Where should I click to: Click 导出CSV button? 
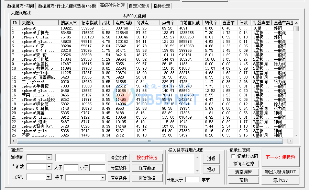tap(280, 180)
